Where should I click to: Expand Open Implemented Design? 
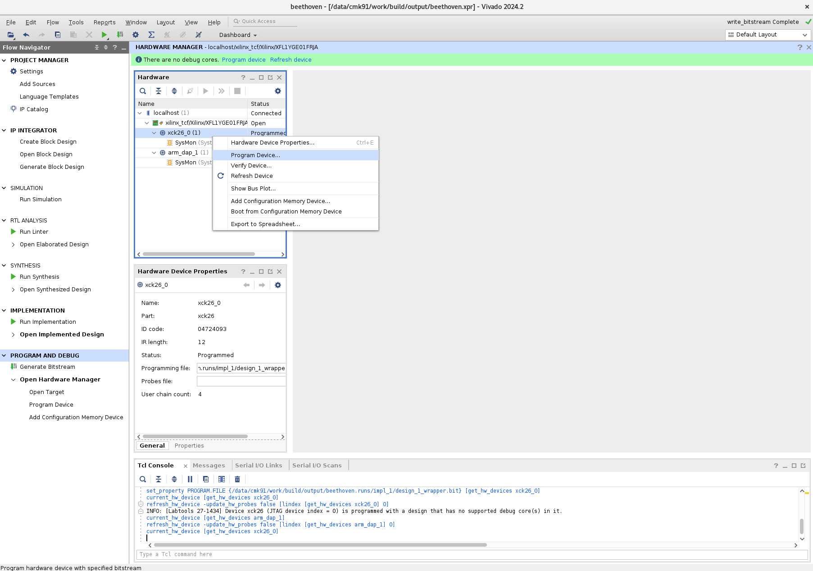pos(13,335)
